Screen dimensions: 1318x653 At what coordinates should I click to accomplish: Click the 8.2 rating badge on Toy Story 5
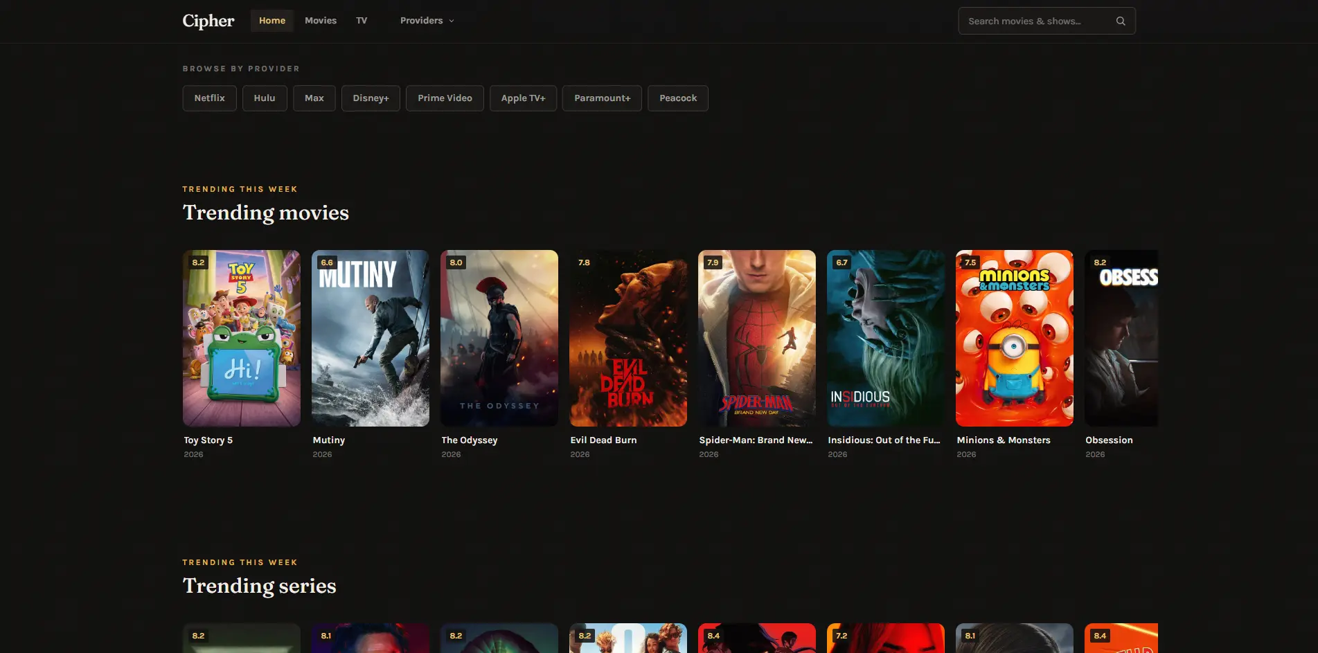click(199, 262)
